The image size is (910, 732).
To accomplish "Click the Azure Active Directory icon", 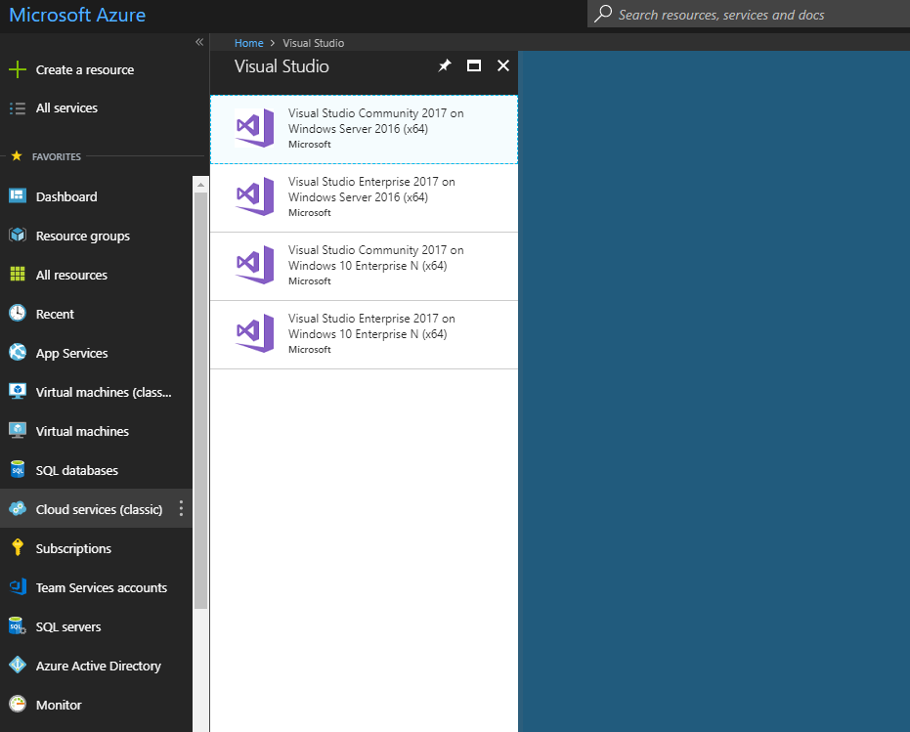I will click(x=18, y=666).
